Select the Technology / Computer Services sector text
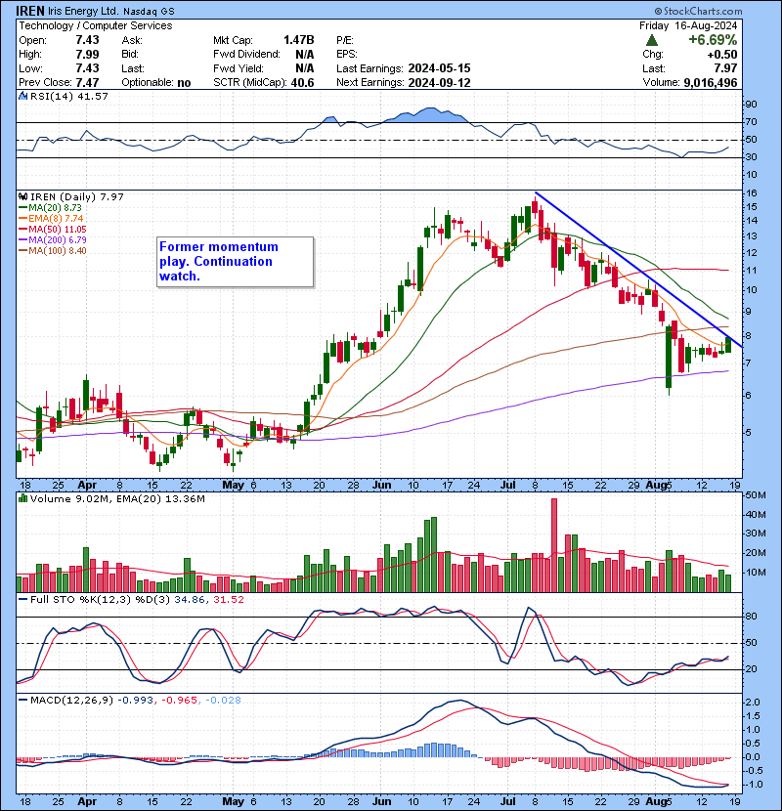 tap(96, 25)
